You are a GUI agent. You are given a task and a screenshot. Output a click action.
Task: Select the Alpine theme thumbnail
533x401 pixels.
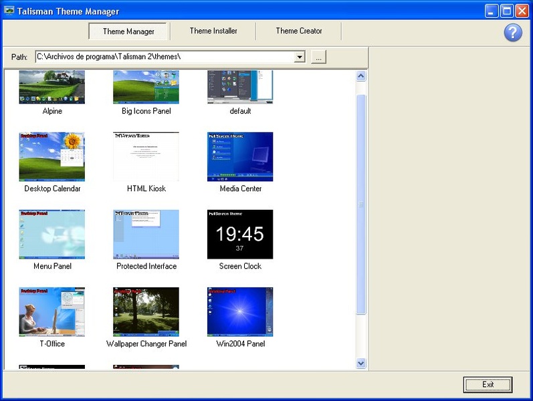52,88
